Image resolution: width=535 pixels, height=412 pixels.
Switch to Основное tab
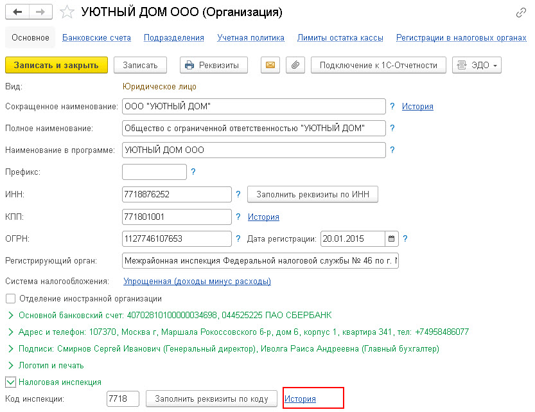point(30,37)
